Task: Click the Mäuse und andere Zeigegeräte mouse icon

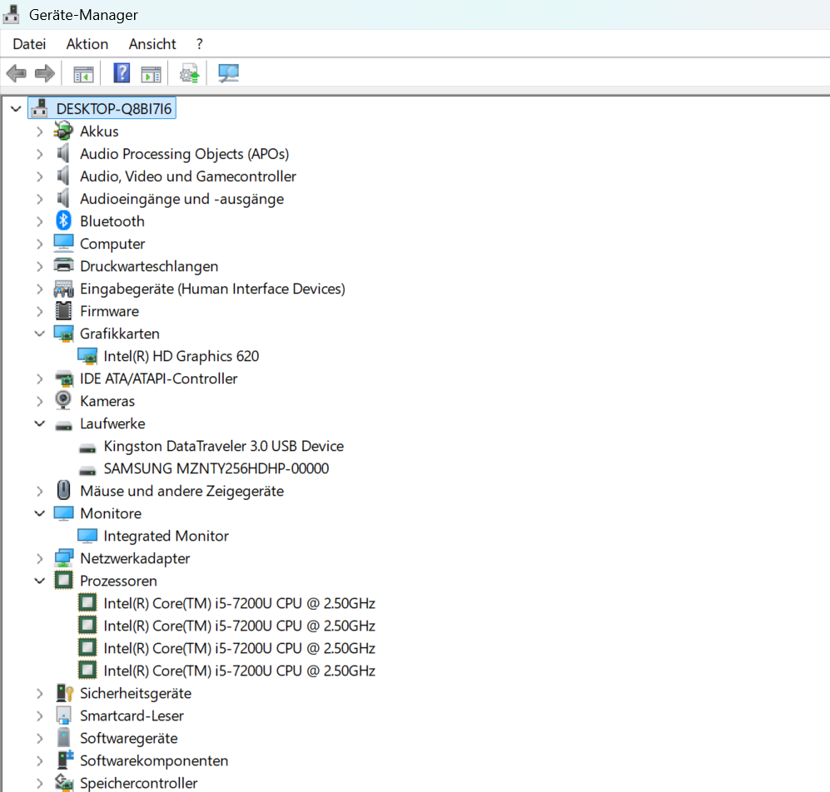Action: point(63,491)
